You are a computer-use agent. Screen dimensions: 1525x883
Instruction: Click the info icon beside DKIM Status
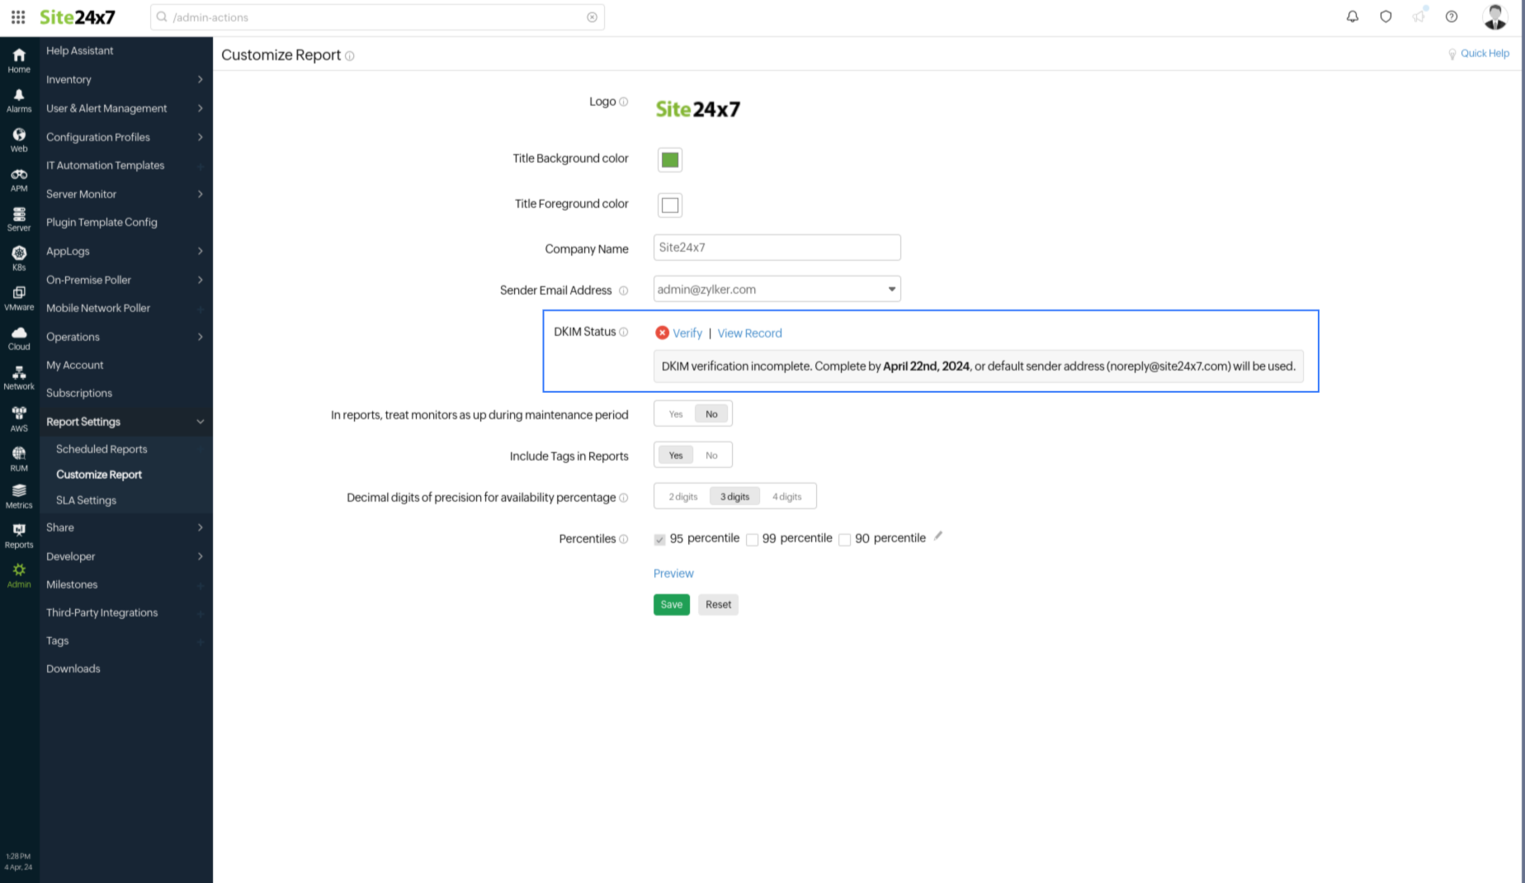[x=624, y=332]
